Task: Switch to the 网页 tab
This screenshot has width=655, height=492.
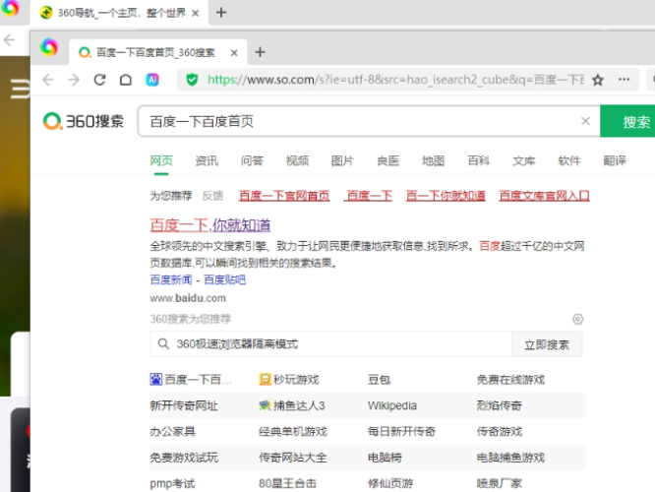Action: pyautogui.click(x=161, y=160)
